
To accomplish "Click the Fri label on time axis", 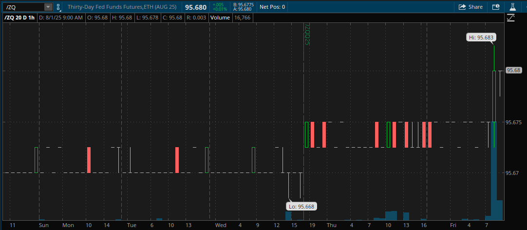I will [453, 225].
